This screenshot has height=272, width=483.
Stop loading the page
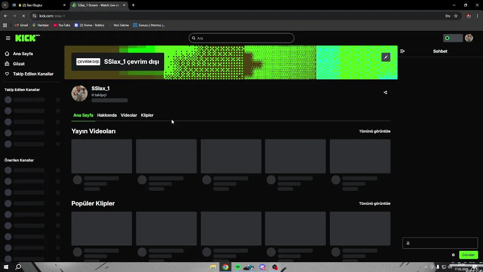23,16
